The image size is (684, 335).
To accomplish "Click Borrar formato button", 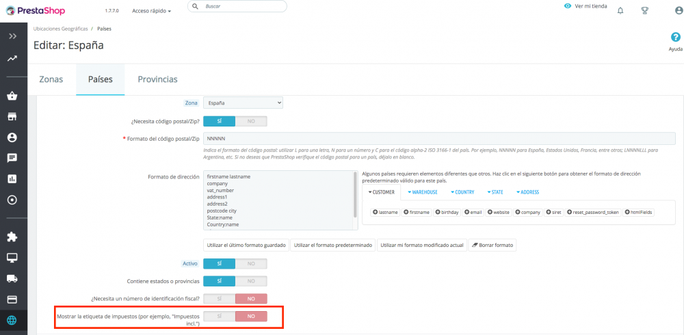I will pos(492,245).
